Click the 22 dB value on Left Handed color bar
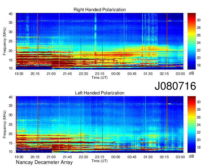Screen dimensions: 204x166 point(199,132)
